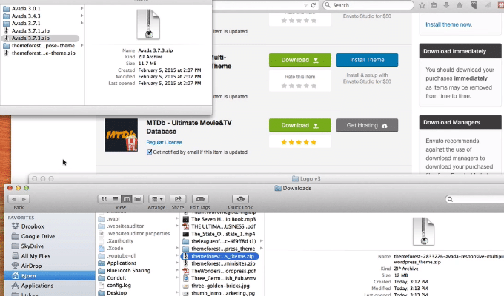
Task: Expand the .wapi folder arrow
Action: pyautogui.click(x=177, y=218)
